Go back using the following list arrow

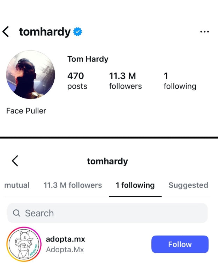pyautogui.click(x=15, y=161)
